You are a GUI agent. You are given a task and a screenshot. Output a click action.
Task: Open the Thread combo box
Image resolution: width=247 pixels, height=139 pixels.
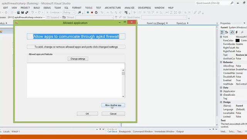click(x=94, y=17)
